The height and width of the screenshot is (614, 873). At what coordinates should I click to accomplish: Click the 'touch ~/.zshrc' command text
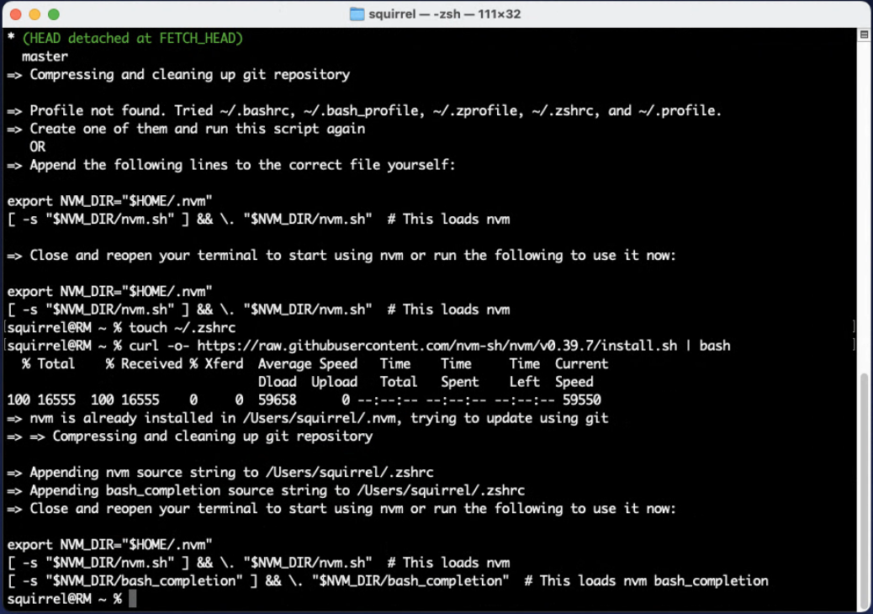183,327
